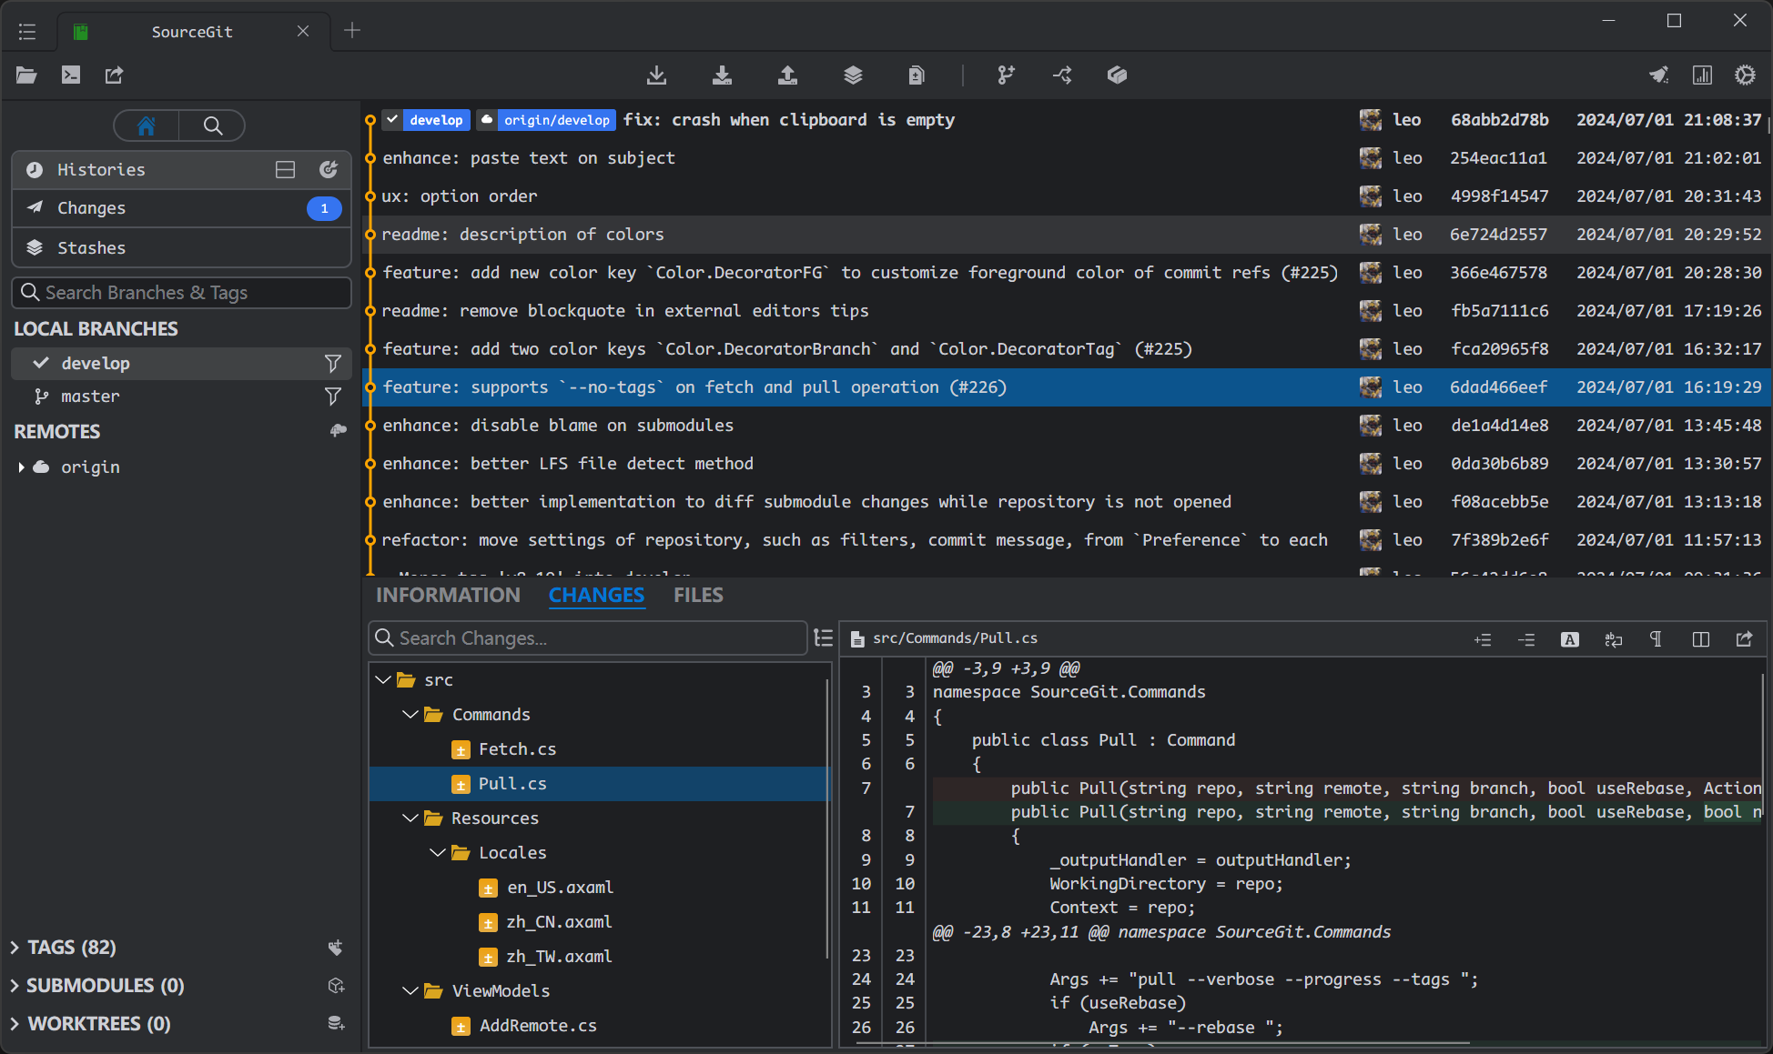Viewport: 1773px width, 1054px height.
Task: Click the Push toolbar icon
Action: 787,75
